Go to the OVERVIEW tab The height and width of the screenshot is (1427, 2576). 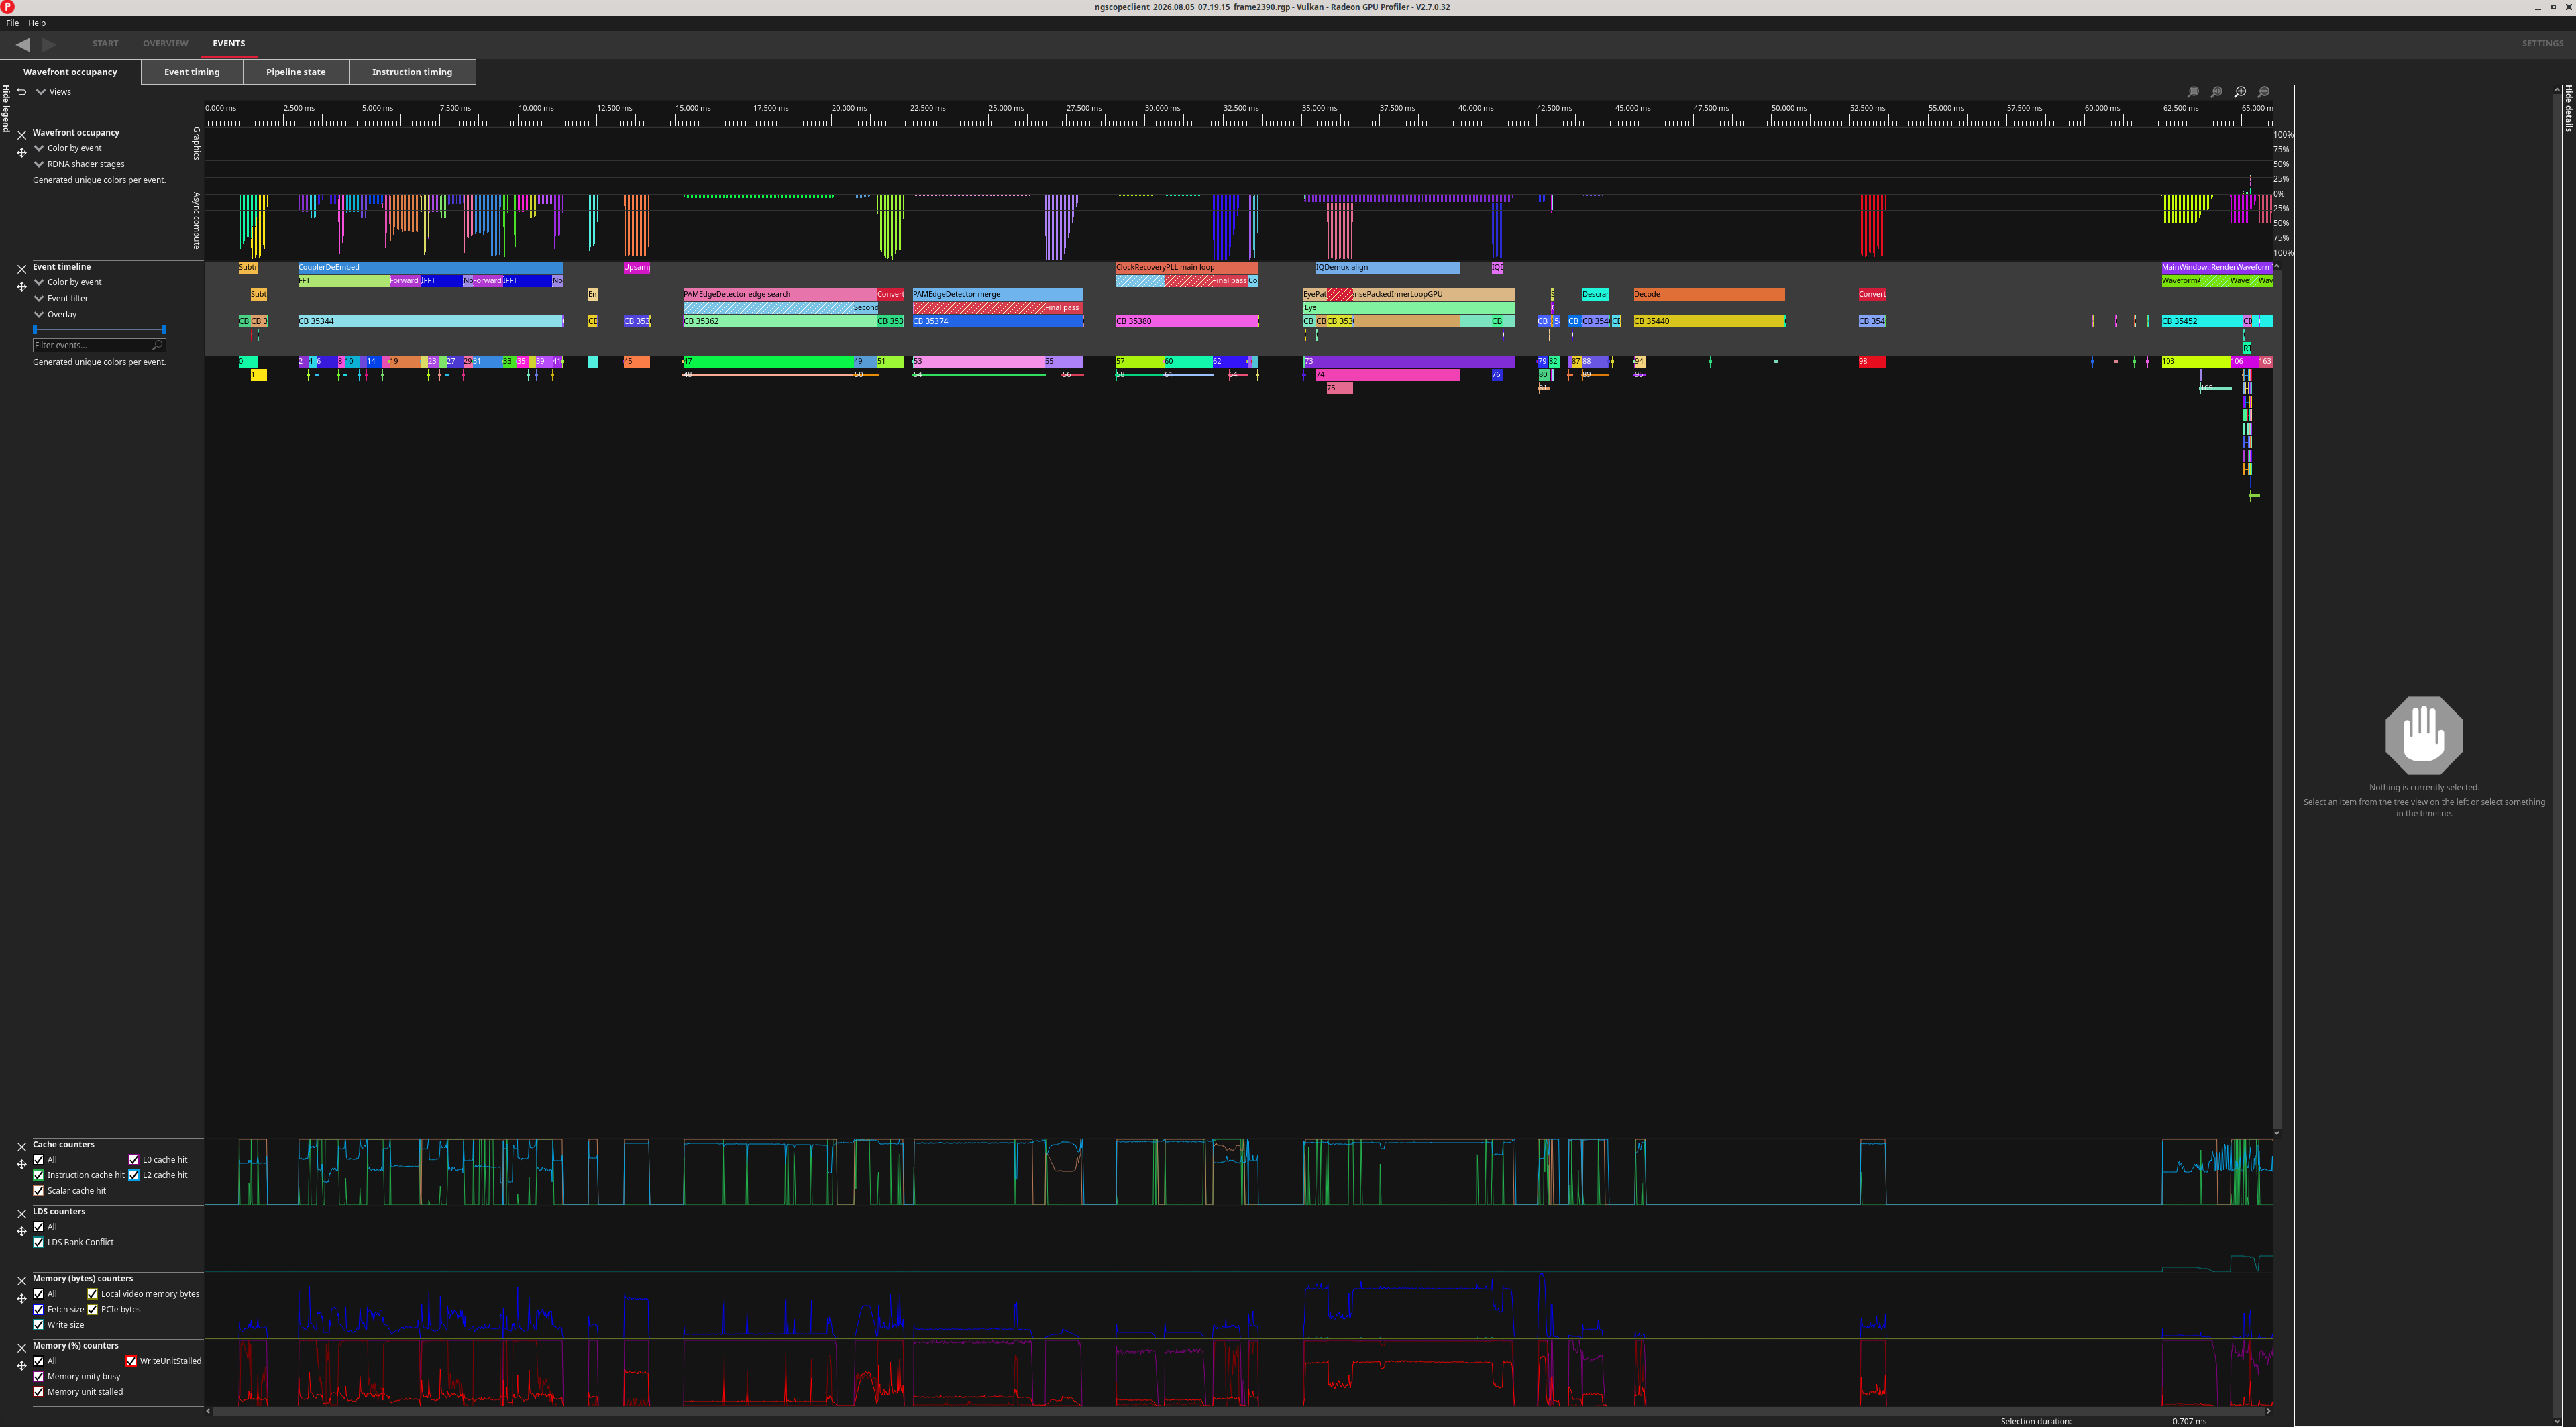pyautogui.click(x=165, y=43)
